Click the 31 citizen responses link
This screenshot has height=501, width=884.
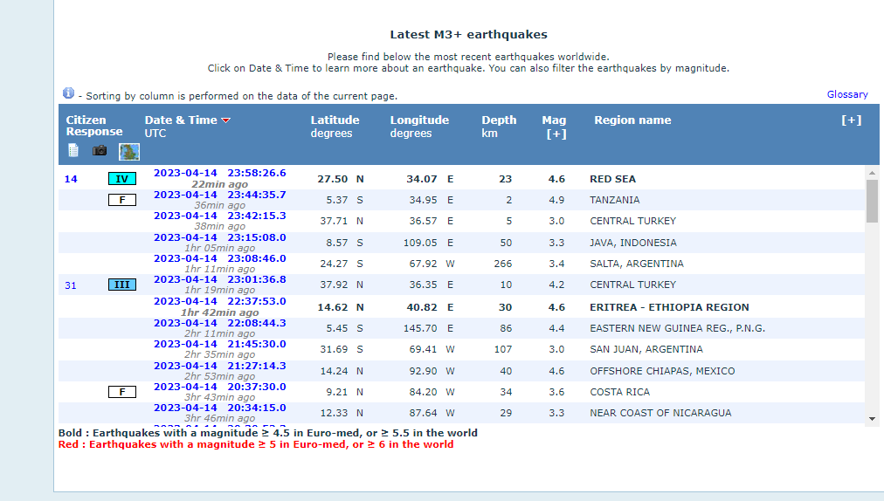71,285
